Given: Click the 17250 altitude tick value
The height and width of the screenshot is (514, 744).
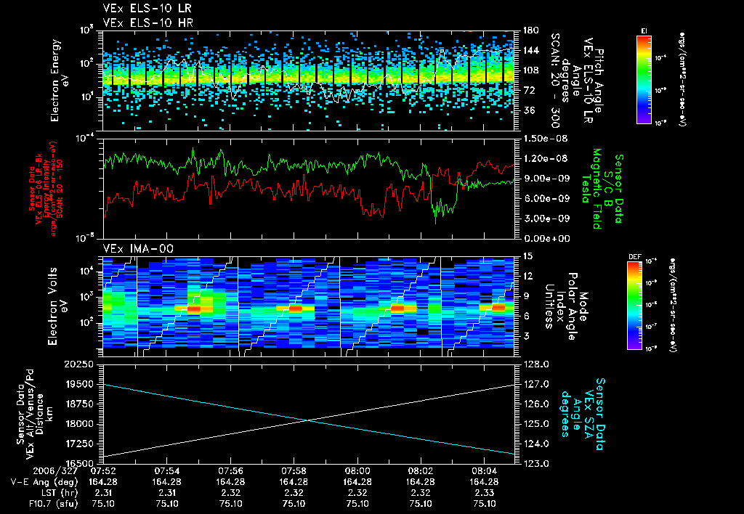Looking at the screenshot, I should point(79,444).
